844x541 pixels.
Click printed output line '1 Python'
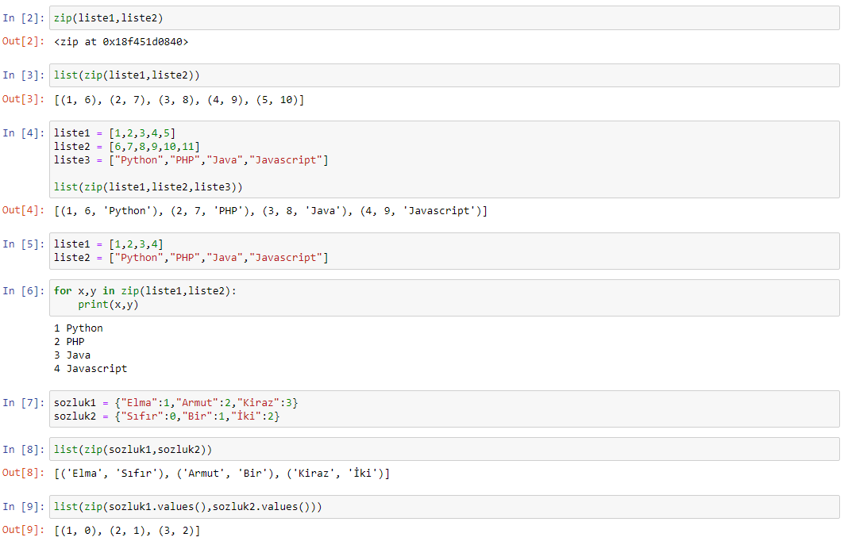click(79, 328)
